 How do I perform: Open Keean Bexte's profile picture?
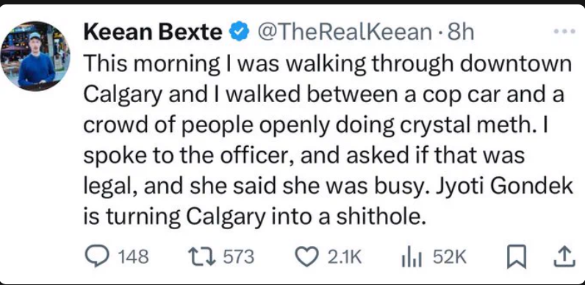[x=35, y=56]
